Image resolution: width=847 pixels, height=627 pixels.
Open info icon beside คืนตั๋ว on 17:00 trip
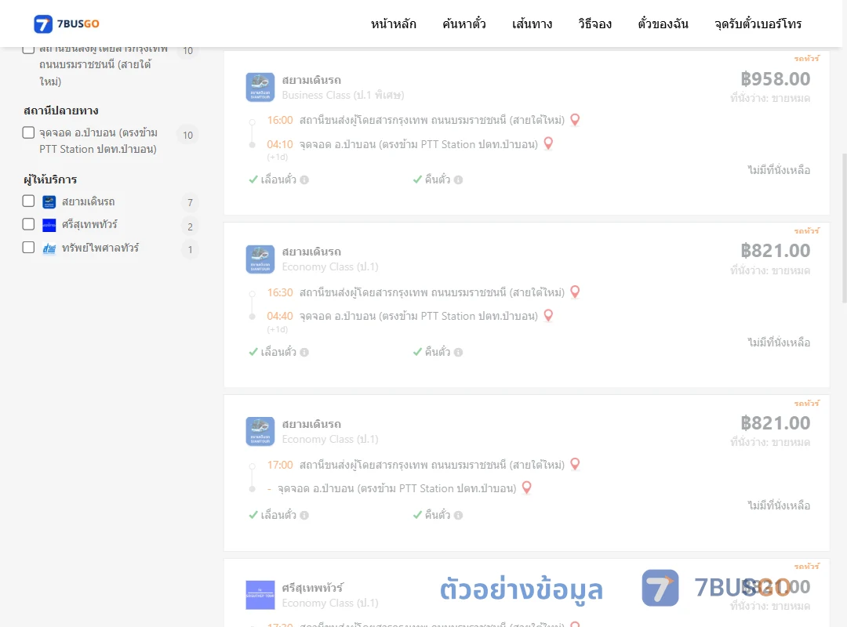pos(459,515)
